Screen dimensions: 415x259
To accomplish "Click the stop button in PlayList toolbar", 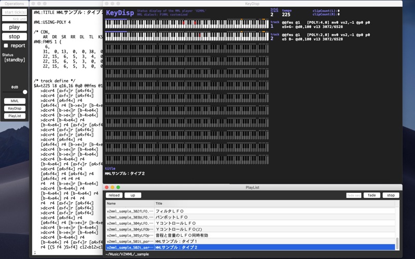I will [x=391, y=195].
